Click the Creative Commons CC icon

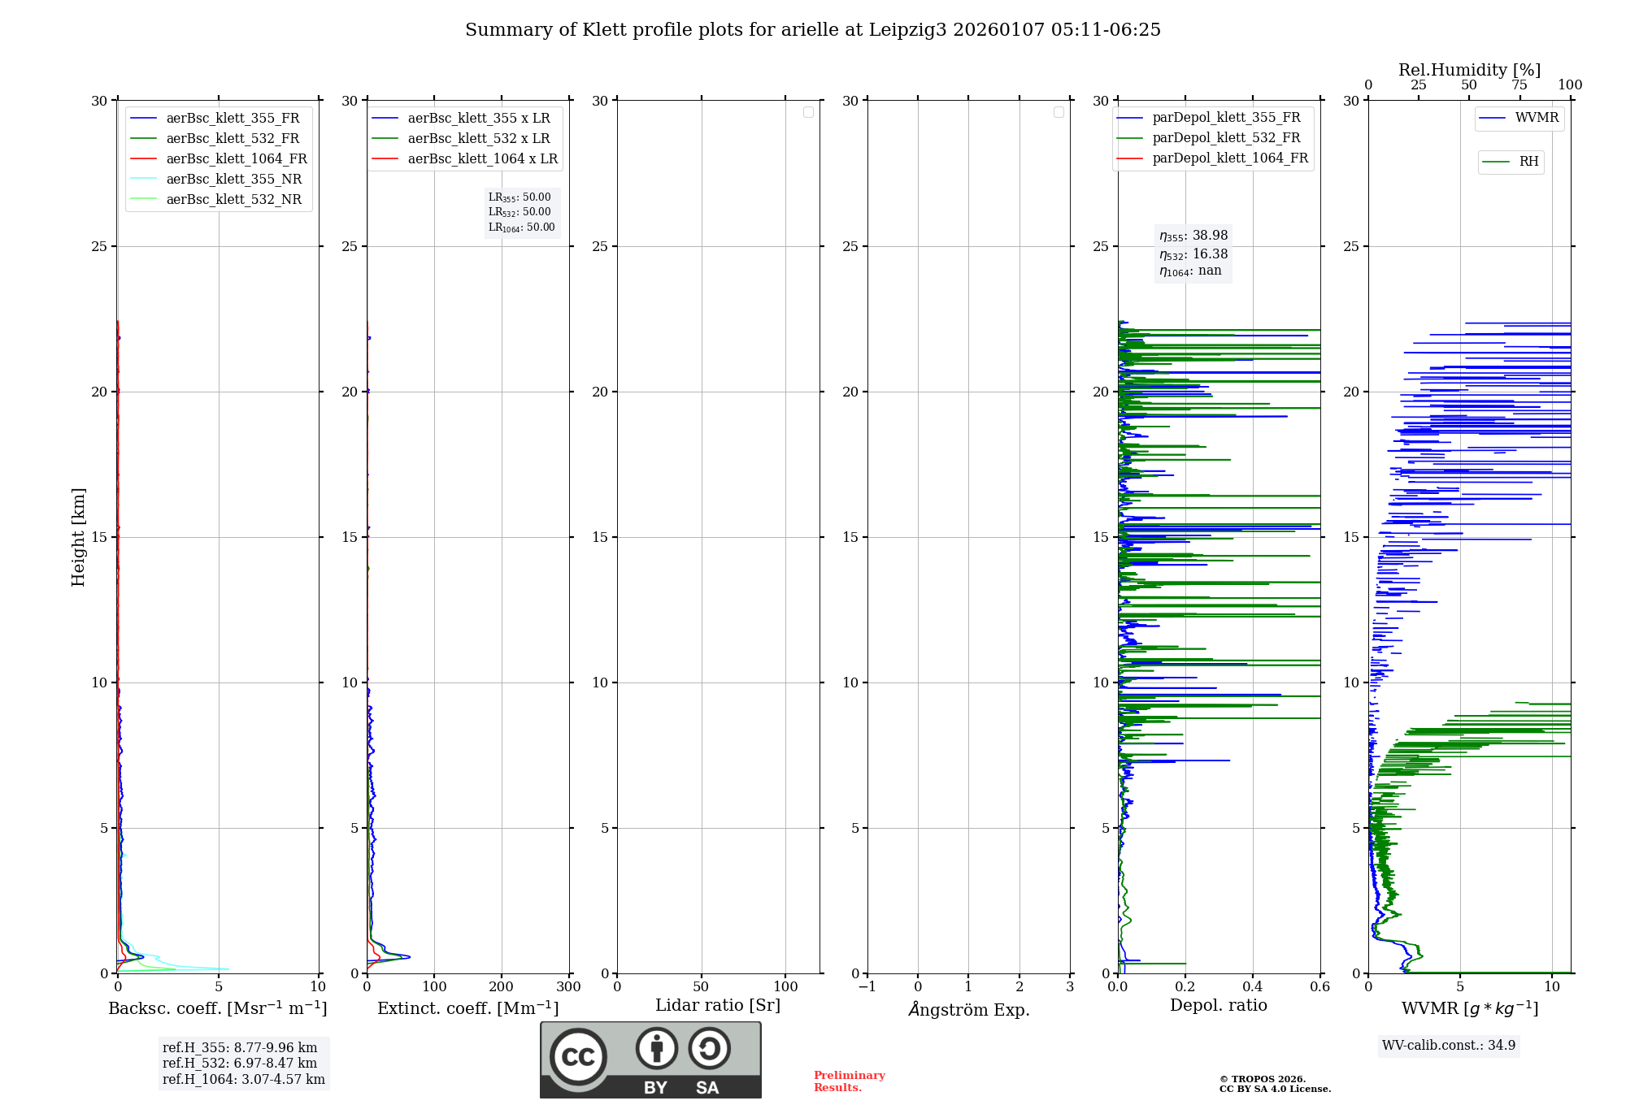pos(578,1056)
